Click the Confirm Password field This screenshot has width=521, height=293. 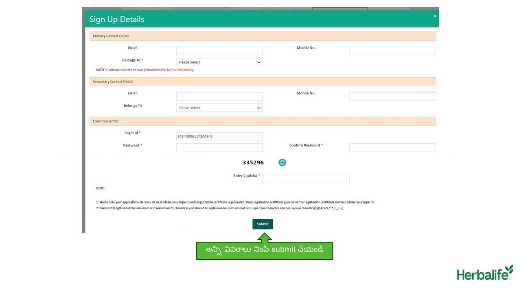392,147
